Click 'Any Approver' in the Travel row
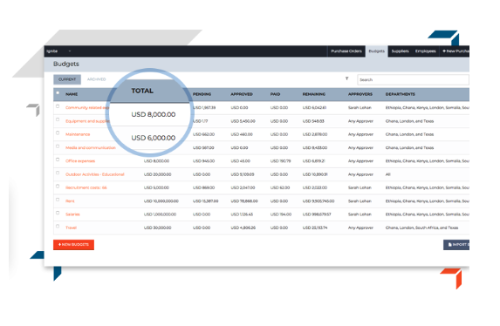The height and width of the screenshot is (326, 500). [360, 228]
